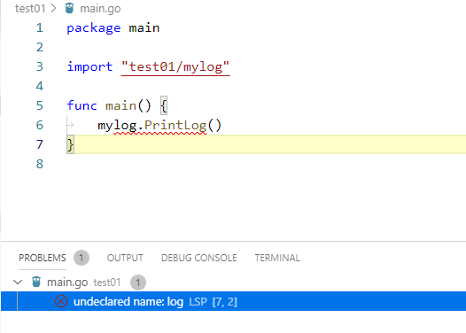Click the opening brace on line 5
The width and height of the screenshot is (466, 333).
point(164,105)
